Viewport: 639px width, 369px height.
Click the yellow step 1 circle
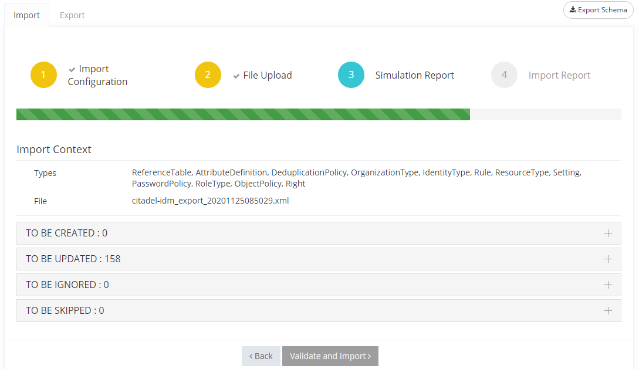click(x=43, y=75)
